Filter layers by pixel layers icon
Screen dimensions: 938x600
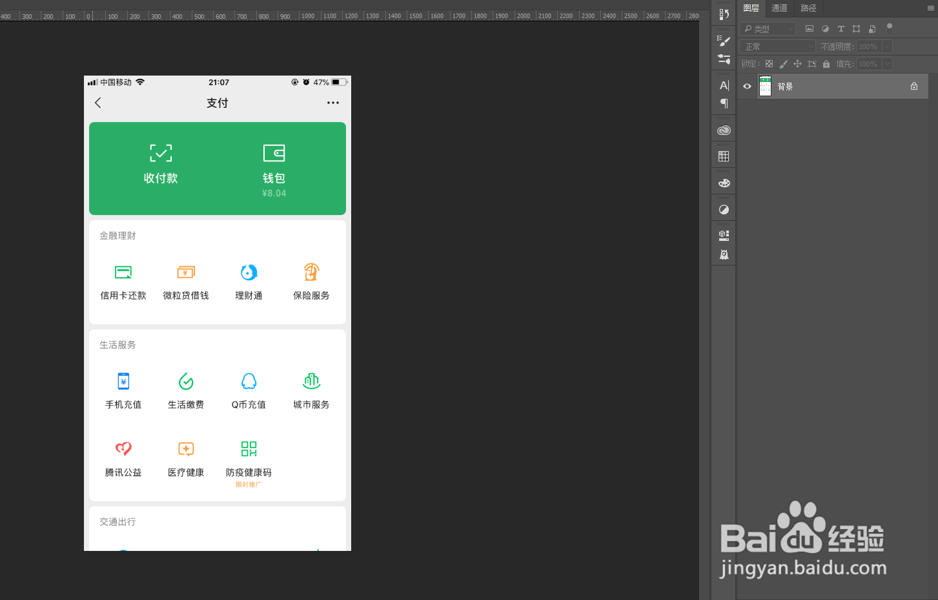[x=810, y=28]
